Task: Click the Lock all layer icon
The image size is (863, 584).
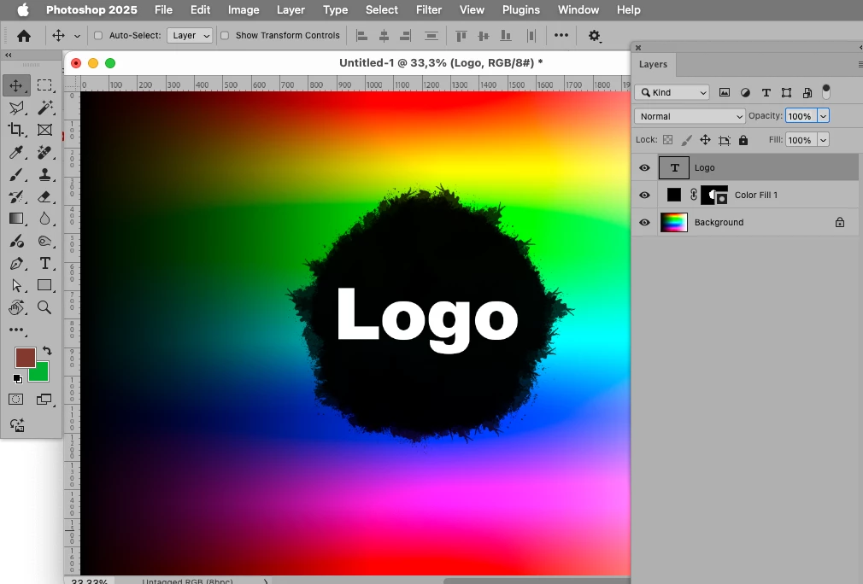Action: pos(743,140)
